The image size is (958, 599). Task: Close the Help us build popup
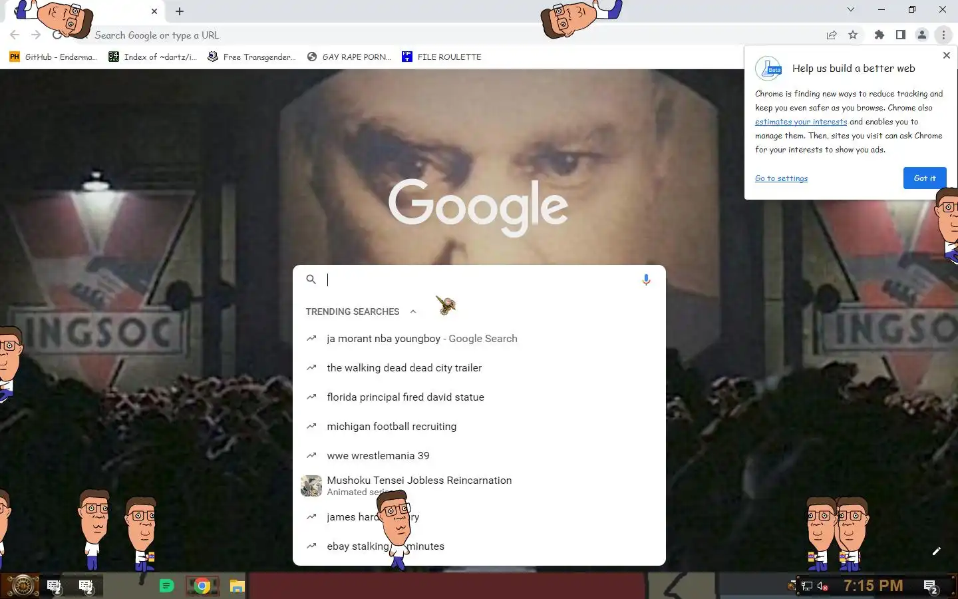pos(947,55)
